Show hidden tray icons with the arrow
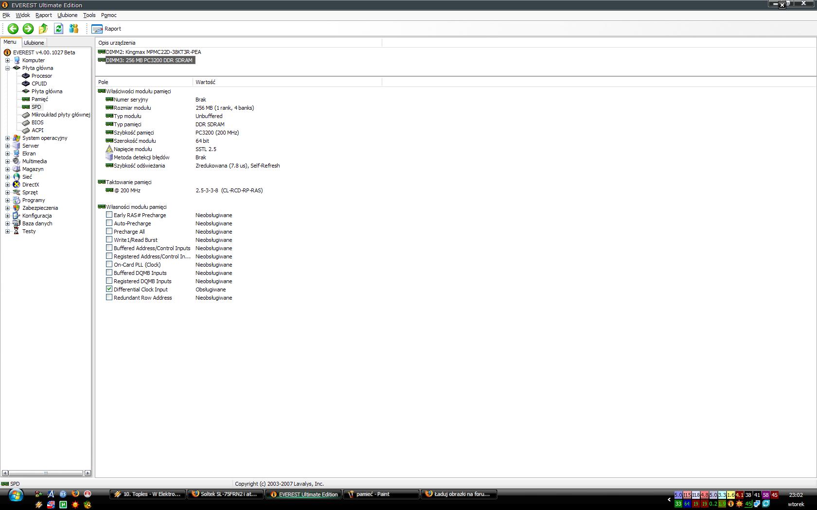 (x=669, y=499)
